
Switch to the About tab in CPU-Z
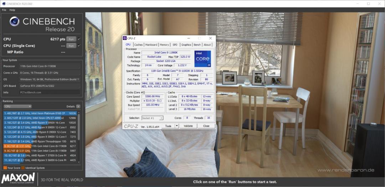point(207,45)
